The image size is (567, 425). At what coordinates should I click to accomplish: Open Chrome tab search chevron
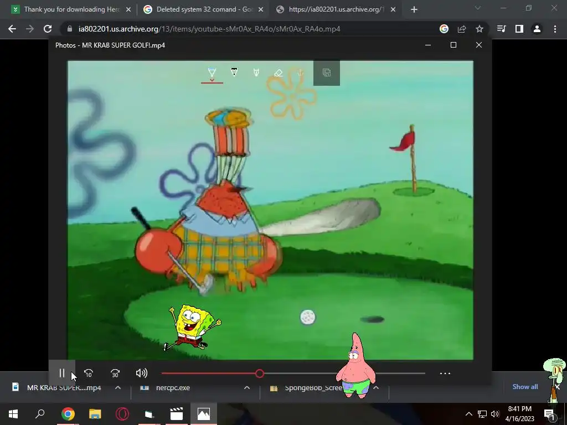(478, 8)
